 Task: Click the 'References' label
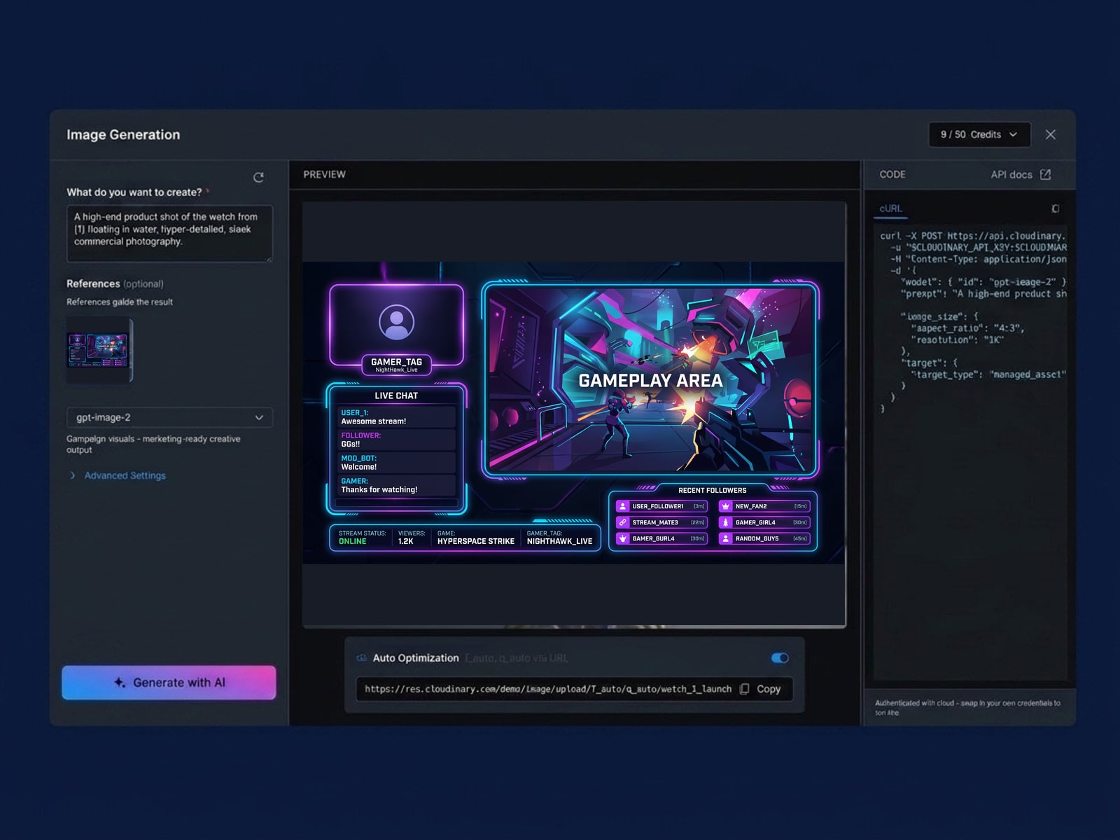93,283
